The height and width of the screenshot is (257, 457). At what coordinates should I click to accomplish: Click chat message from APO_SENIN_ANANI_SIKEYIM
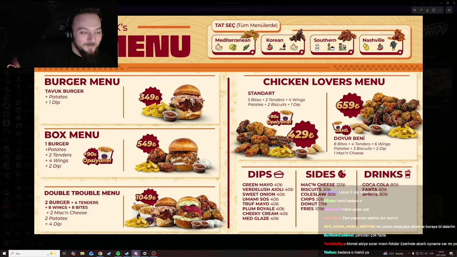tap(389, 227)
